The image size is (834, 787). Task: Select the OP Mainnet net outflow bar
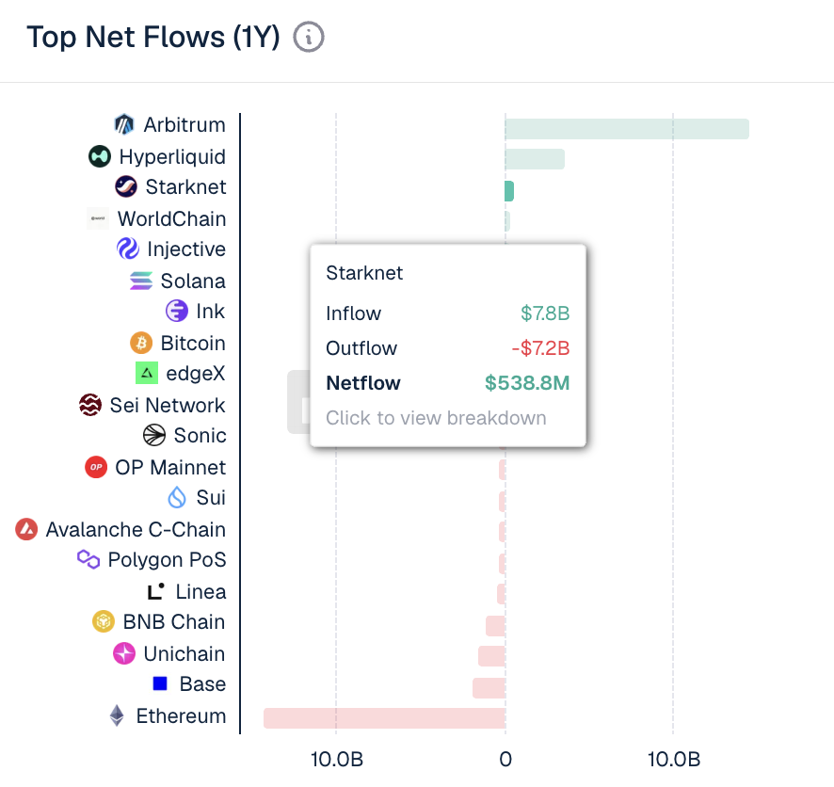click(x=502, y=470)
